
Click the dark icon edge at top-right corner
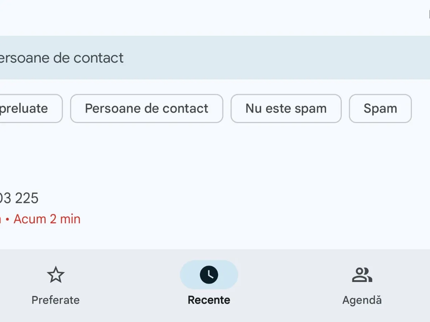click(x=429, y=14)
